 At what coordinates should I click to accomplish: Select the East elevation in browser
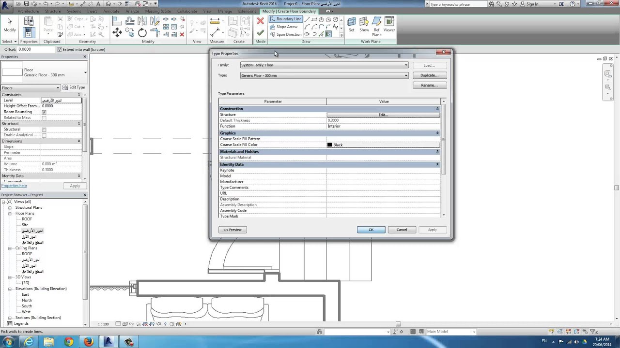coord(25,294)
